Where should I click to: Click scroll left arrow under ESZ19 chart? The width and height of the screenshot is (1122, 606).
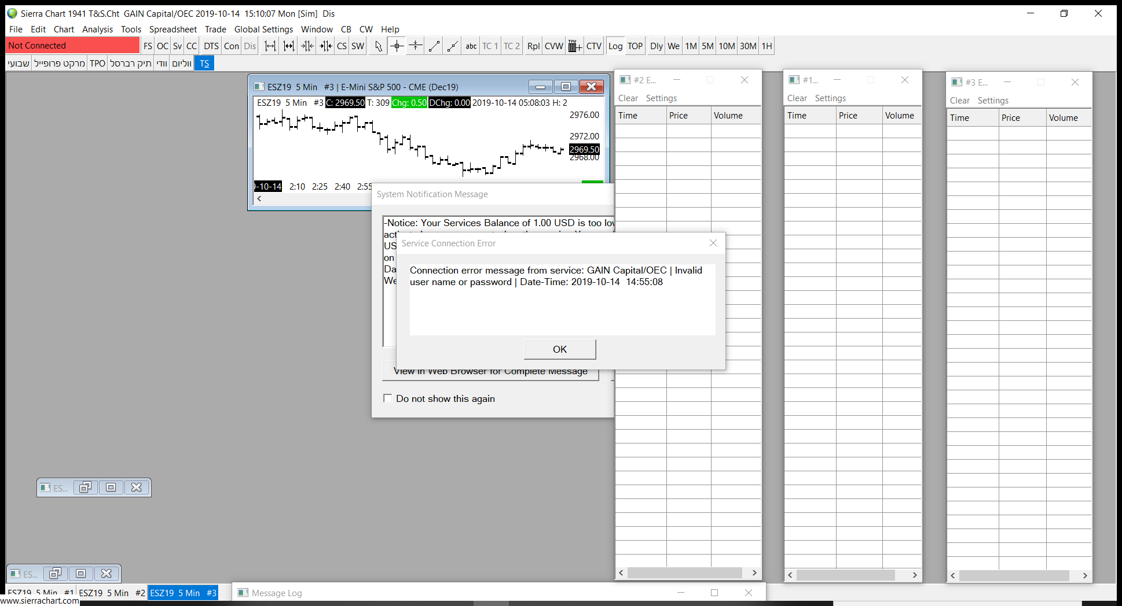point(259,198)
